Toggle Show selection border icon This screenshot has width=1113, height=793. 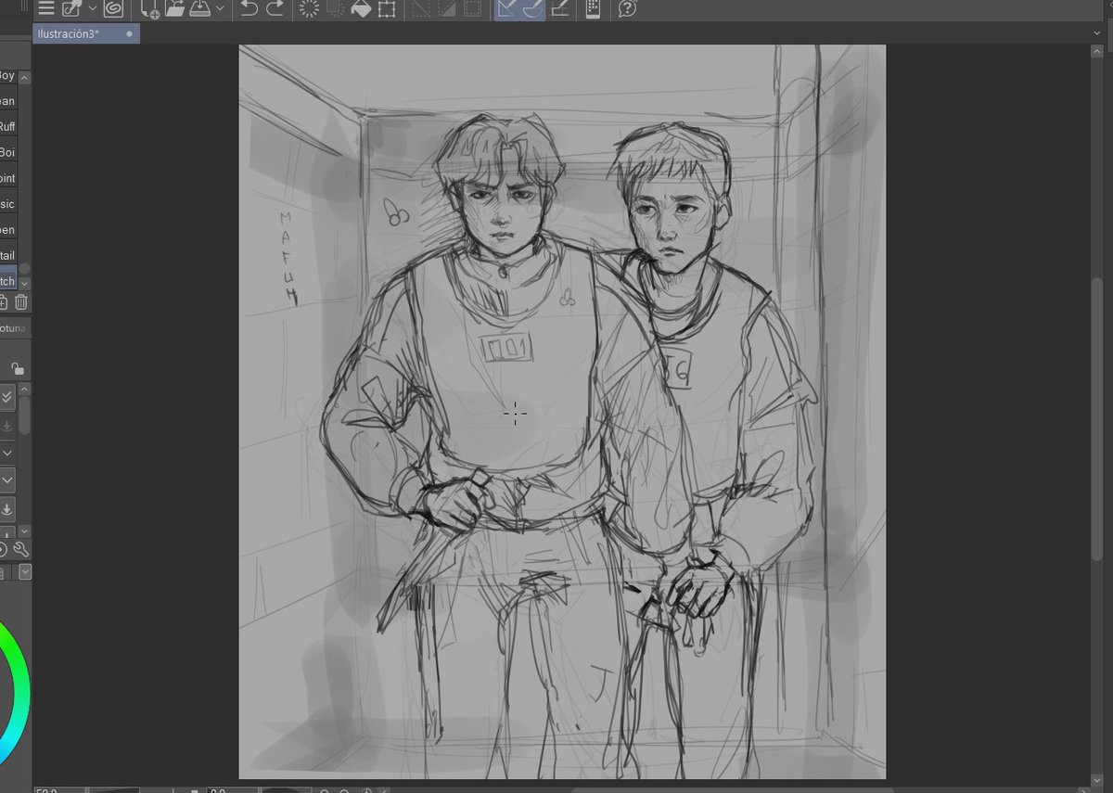coord(472,9)
